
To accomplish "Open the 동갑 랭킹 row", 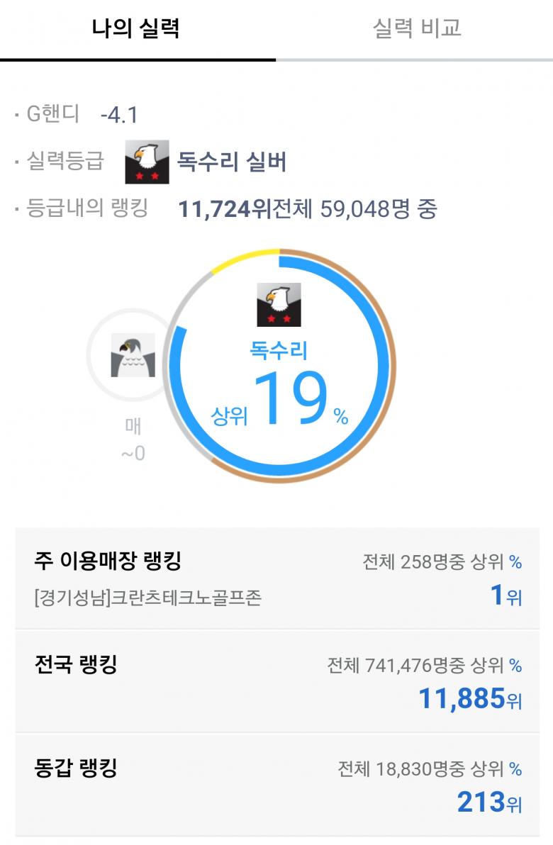I will (276, 785).
